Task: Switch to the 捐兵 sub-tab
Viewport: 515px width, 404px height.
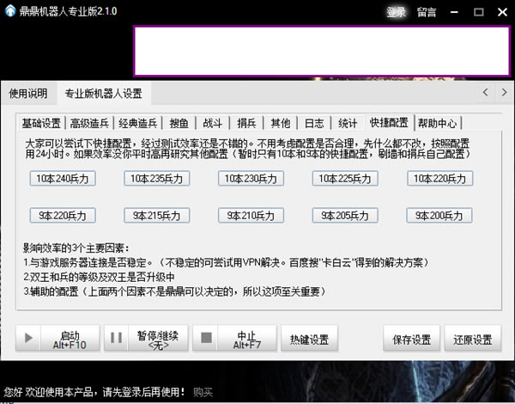Action: [246, 123]
